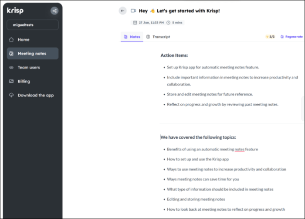Click the clock icon beside 5 mins
305x219 pixels.
(x=168, y=22)
